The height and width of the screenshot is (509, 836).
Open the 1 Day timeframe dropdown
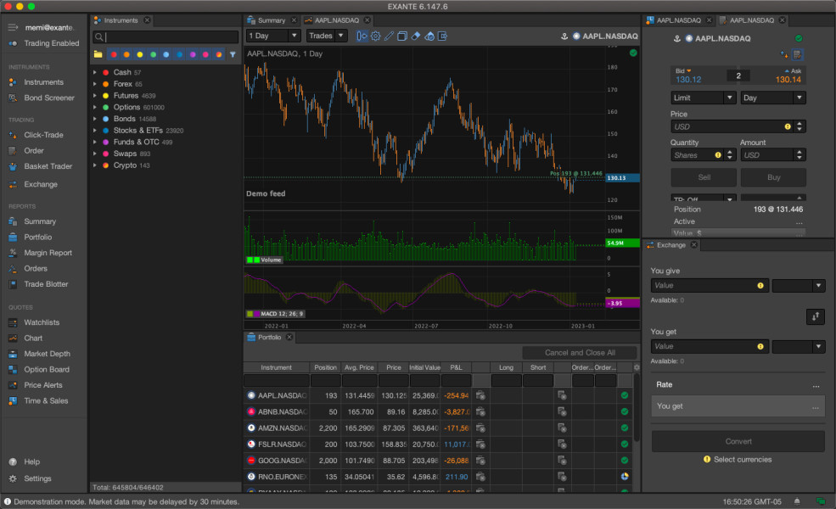pos(272,36)
